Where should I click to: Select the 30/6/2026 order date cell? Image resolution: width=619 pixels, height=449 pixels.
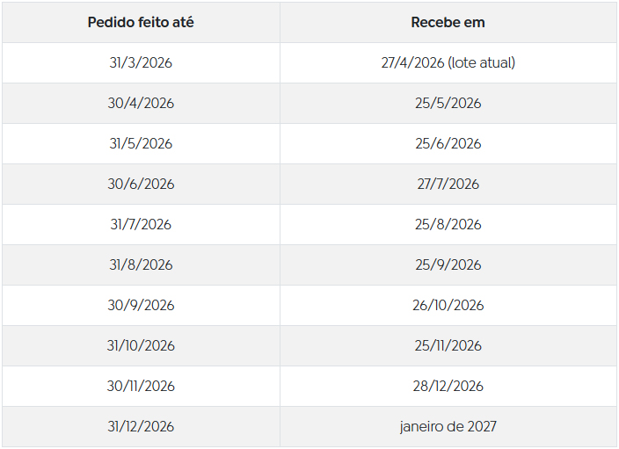(141, 185)
